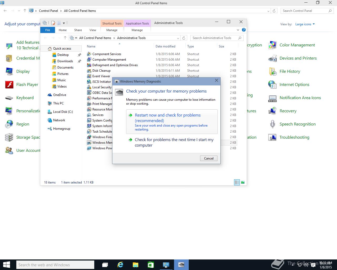Select Services shortcut icon

point(89,115)
